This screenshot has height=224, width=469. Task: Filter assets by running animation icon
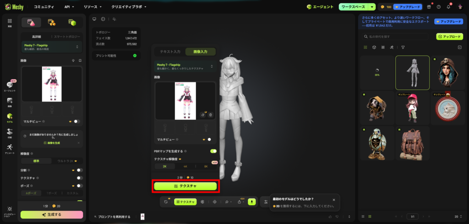click(392, 47)
